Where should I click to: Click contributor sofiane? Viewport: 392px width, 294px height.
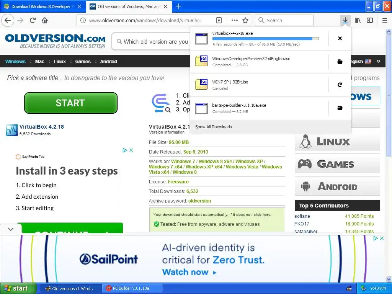coord(302,216)
